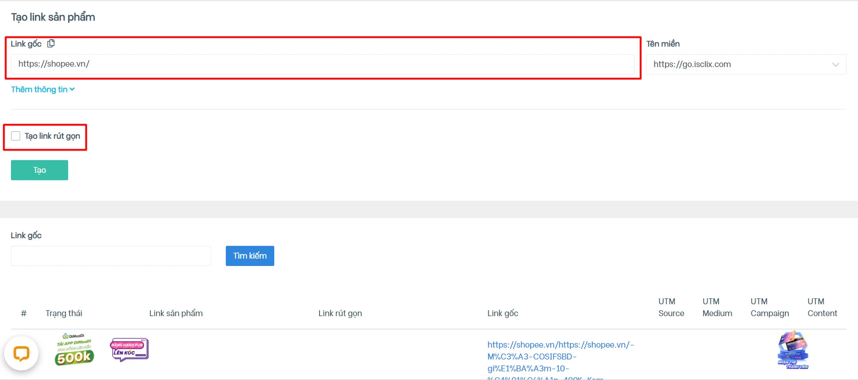858x380 pixels.
Task: Open the orange live chat bubble
Action: [x=21, y=354]
